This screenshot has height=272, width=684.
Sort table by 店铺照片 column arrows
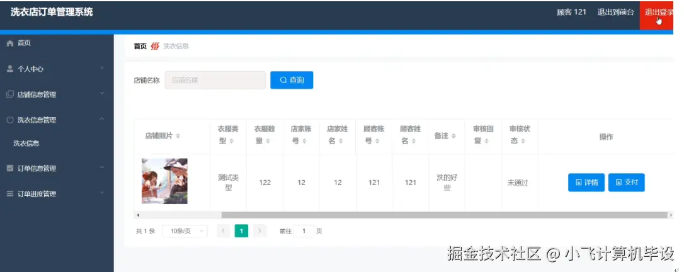click(x=178, y=137)
